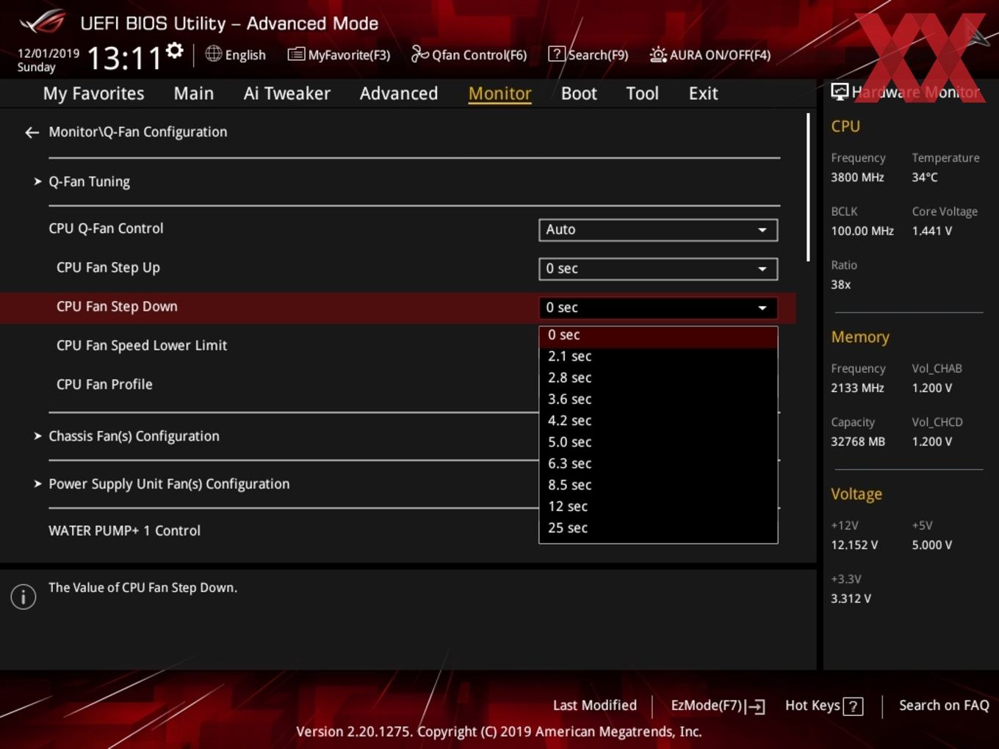This screenshot has height=749, width=999.
Task: Pick the 6.3 sec option
Action: (658, 463)
